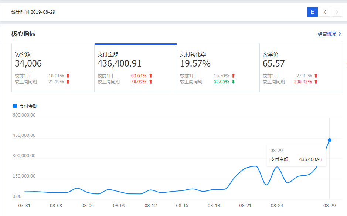Toggle the 支付金额 legend label
The width and height of the screenshot is (347, 216).
(28, 106)
